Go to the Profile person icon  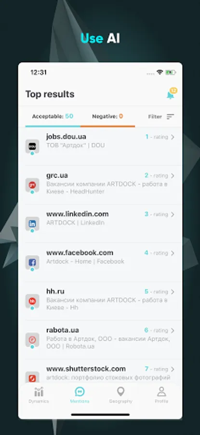coord(161,391)
